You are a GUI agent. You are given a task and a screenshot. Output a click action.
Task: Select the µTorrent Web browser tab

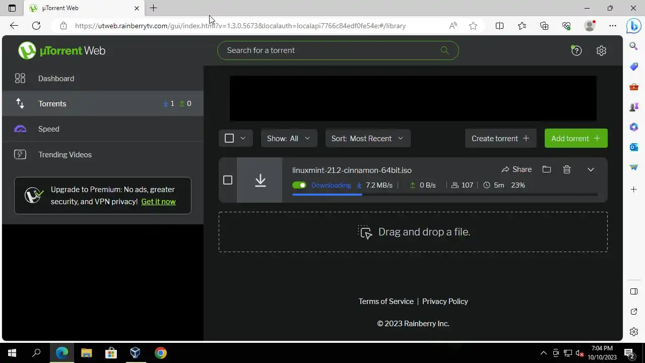(85, 8)
